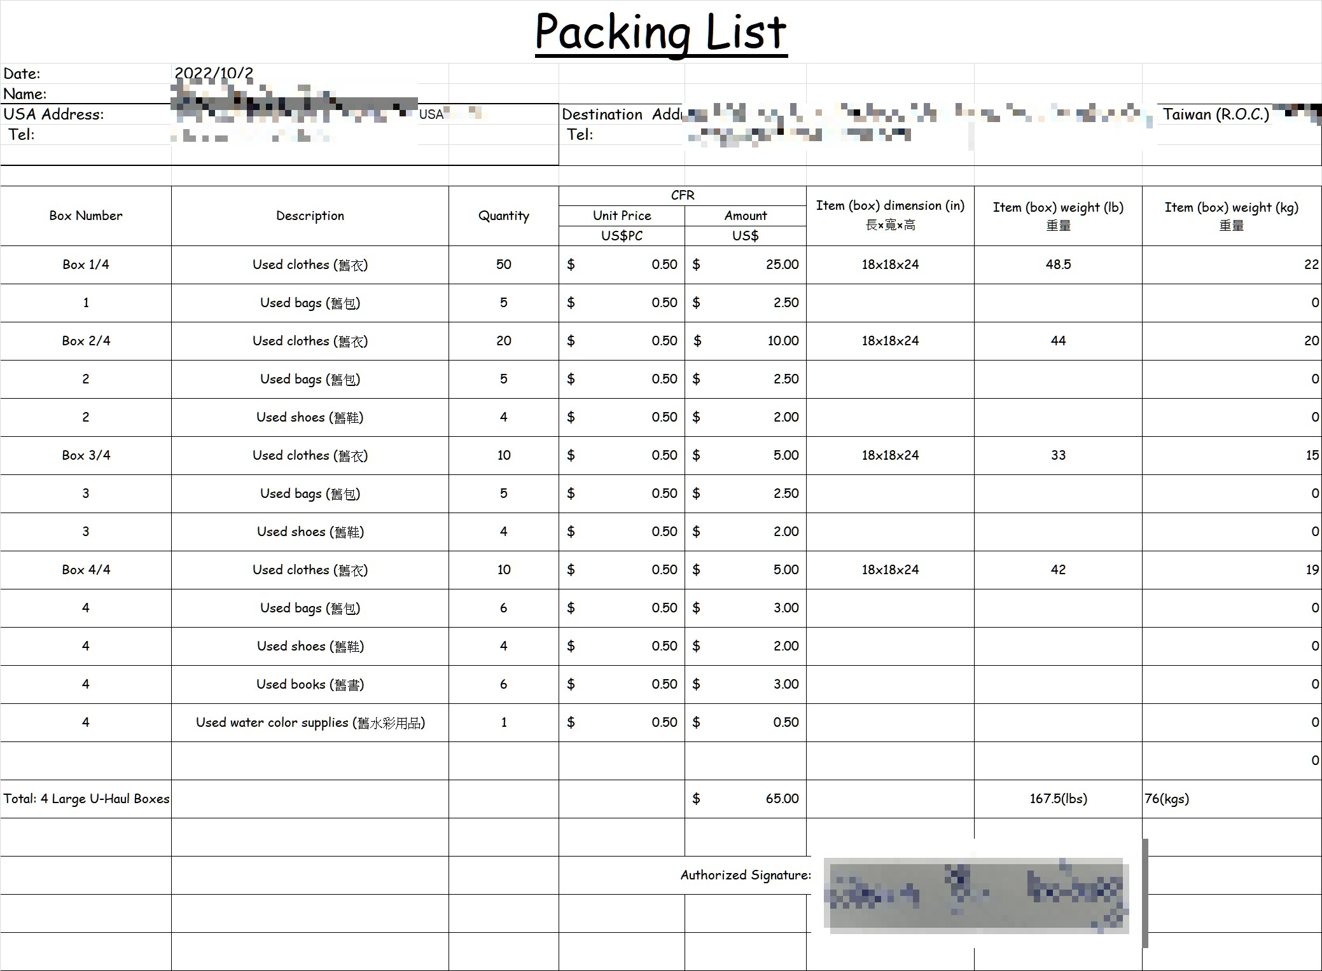Click the Box 1/4 cell
The width and height of the screenshot is (1322, 971).
(x=86, y=265)
